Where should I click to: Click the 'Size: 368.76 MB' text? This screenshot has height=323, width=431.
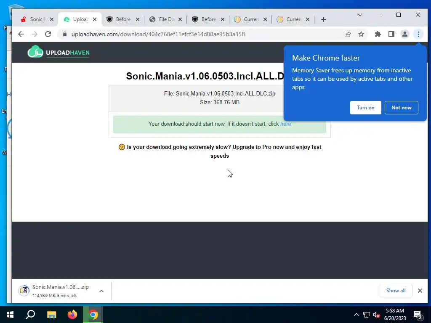coord(220,103)
